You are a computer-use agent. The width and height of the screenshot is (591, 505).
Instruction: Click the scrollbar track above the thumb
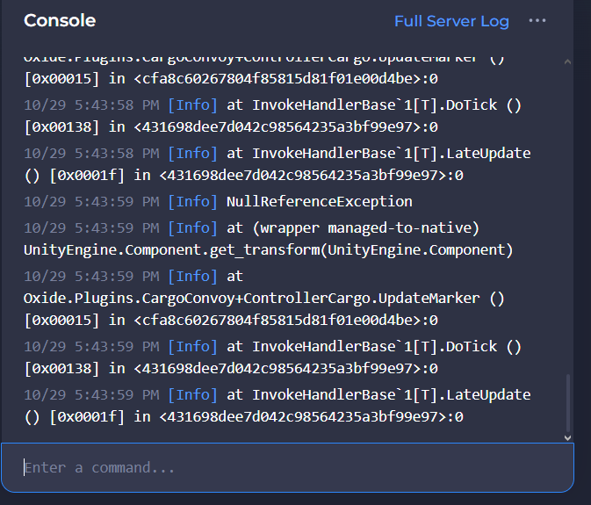point(567,220)
